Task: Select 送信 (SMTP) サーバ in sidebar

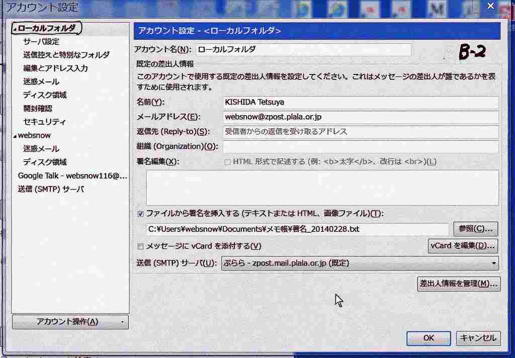Action: pos(51,189)
